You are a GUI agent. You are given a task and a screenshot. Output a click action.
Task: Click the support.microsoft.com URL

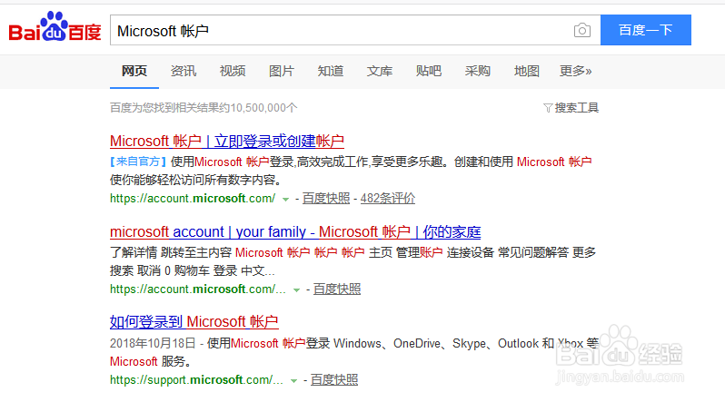pos(196,380)
